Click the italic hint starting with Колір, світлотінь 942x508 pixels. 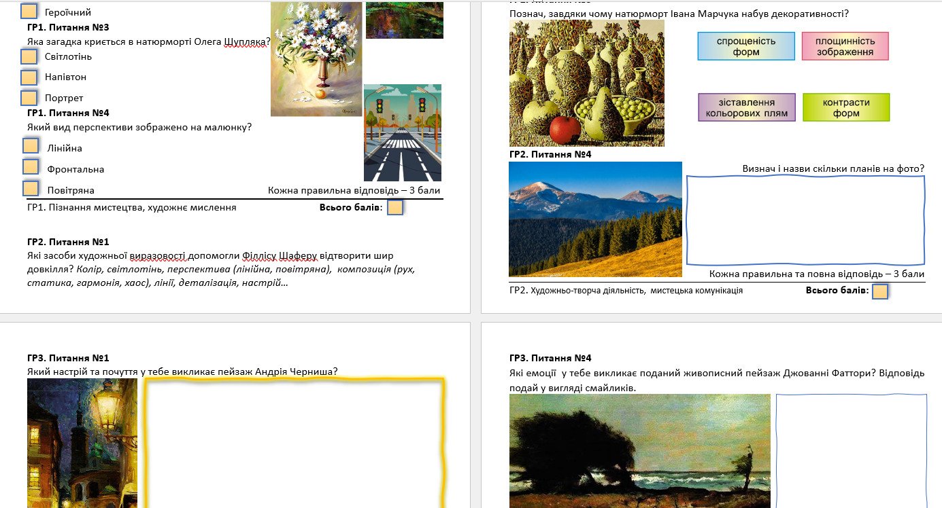click(x=221, y=276)
